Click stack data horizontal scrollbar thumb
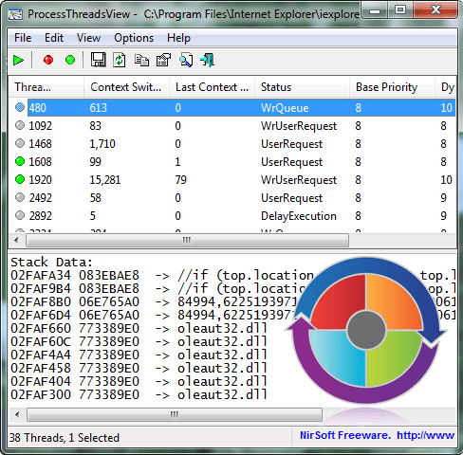This screenshot has height=455, width=463. click(175, 414)
